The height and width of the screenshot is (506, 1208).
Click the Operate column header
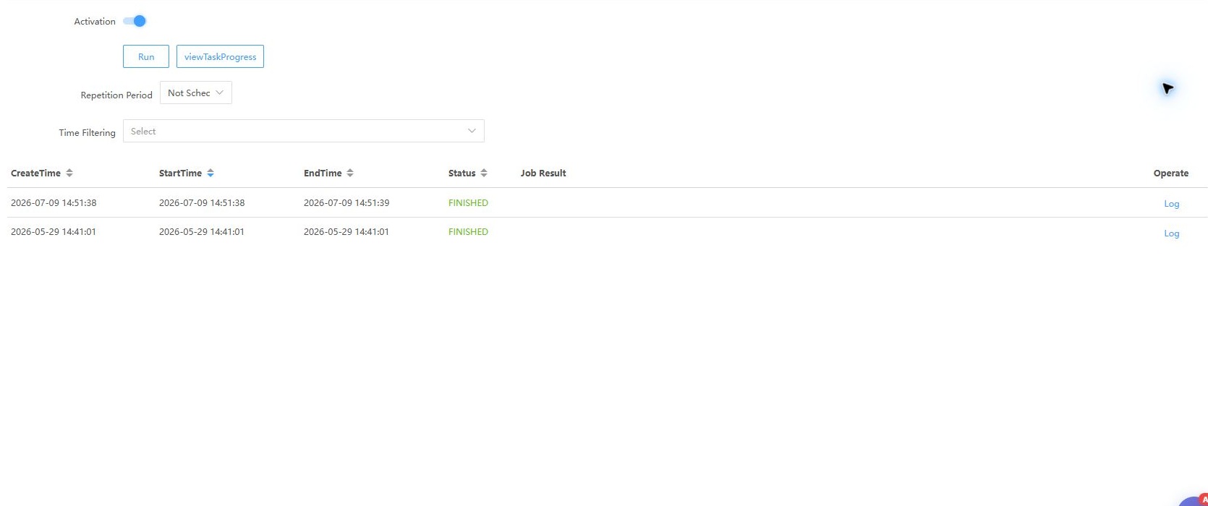click(x=1171, y=173)
